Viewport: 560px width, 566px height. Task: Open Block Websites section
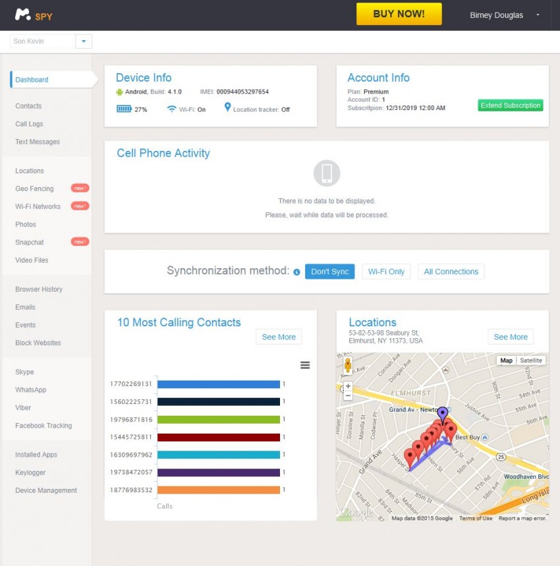click(38, 343)
